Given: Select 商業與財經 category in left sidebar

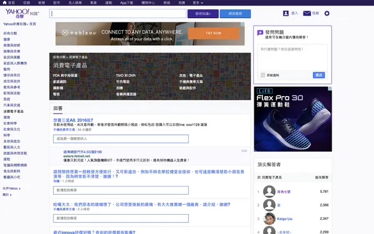Looking at the screenshot, I should 12,46.
